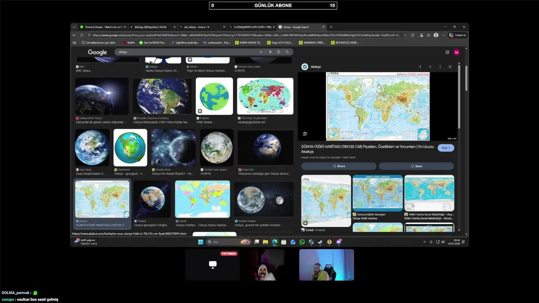Bookmark this page with the star icon
Screen dimensions: 539x303
[x=405, y=35]
